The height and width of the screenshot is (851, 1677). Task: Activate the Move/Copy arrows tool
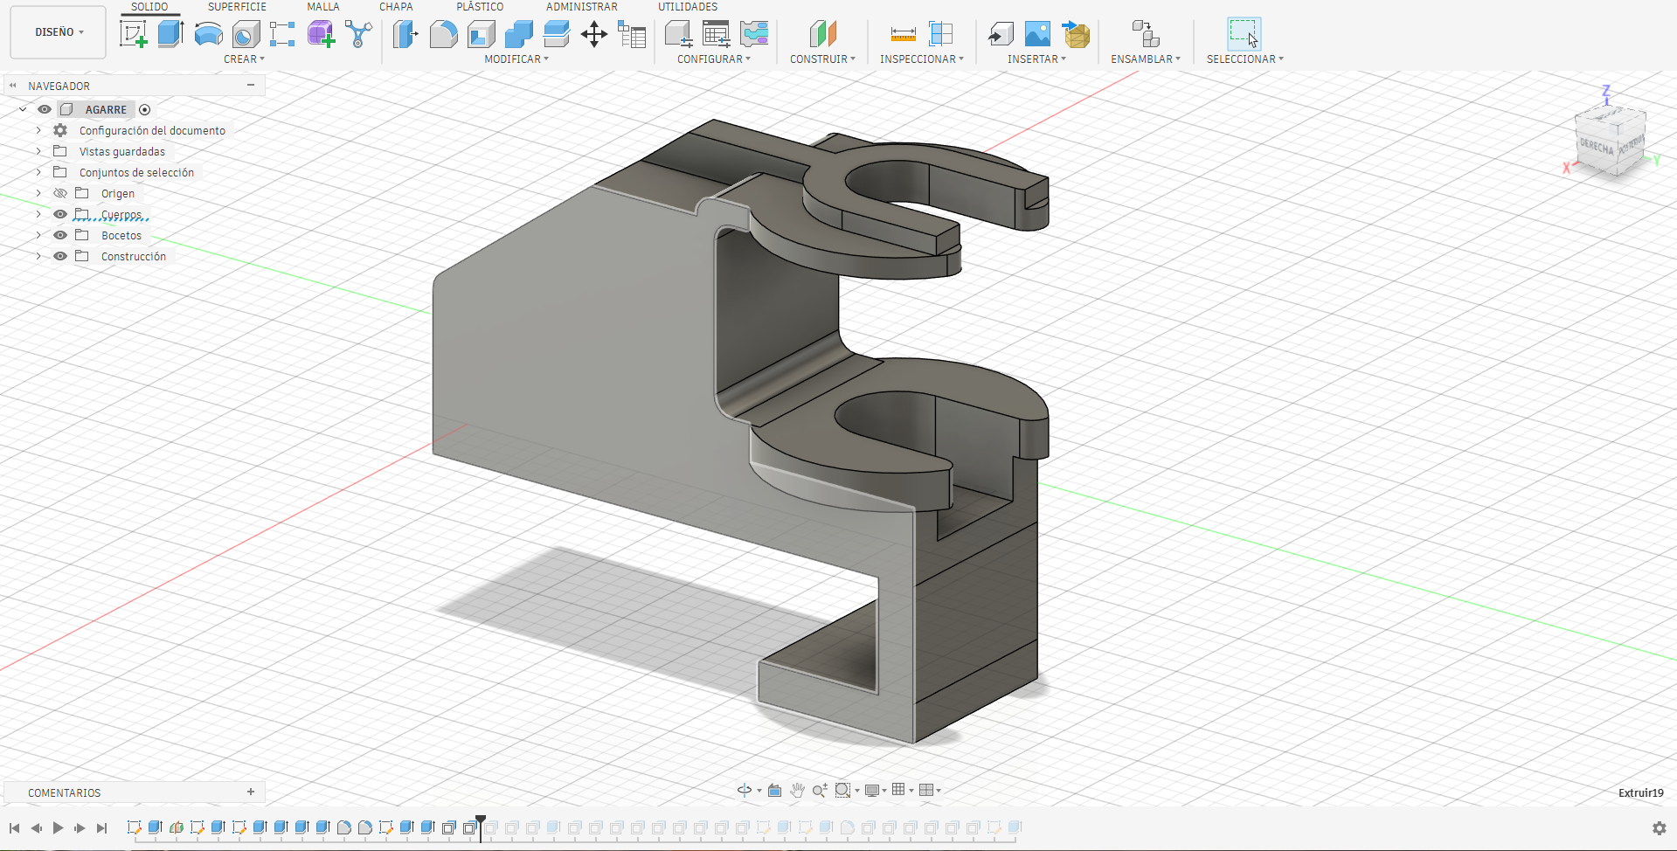594,35
